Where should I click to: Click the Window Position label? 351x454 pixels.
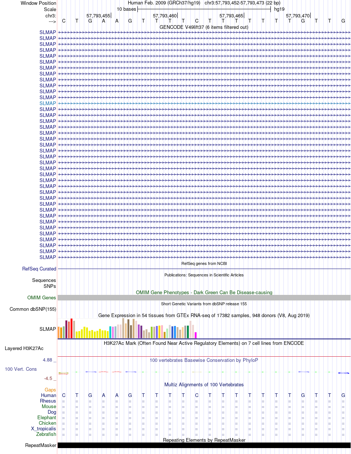pyautogui.click(x=38, y=3)
